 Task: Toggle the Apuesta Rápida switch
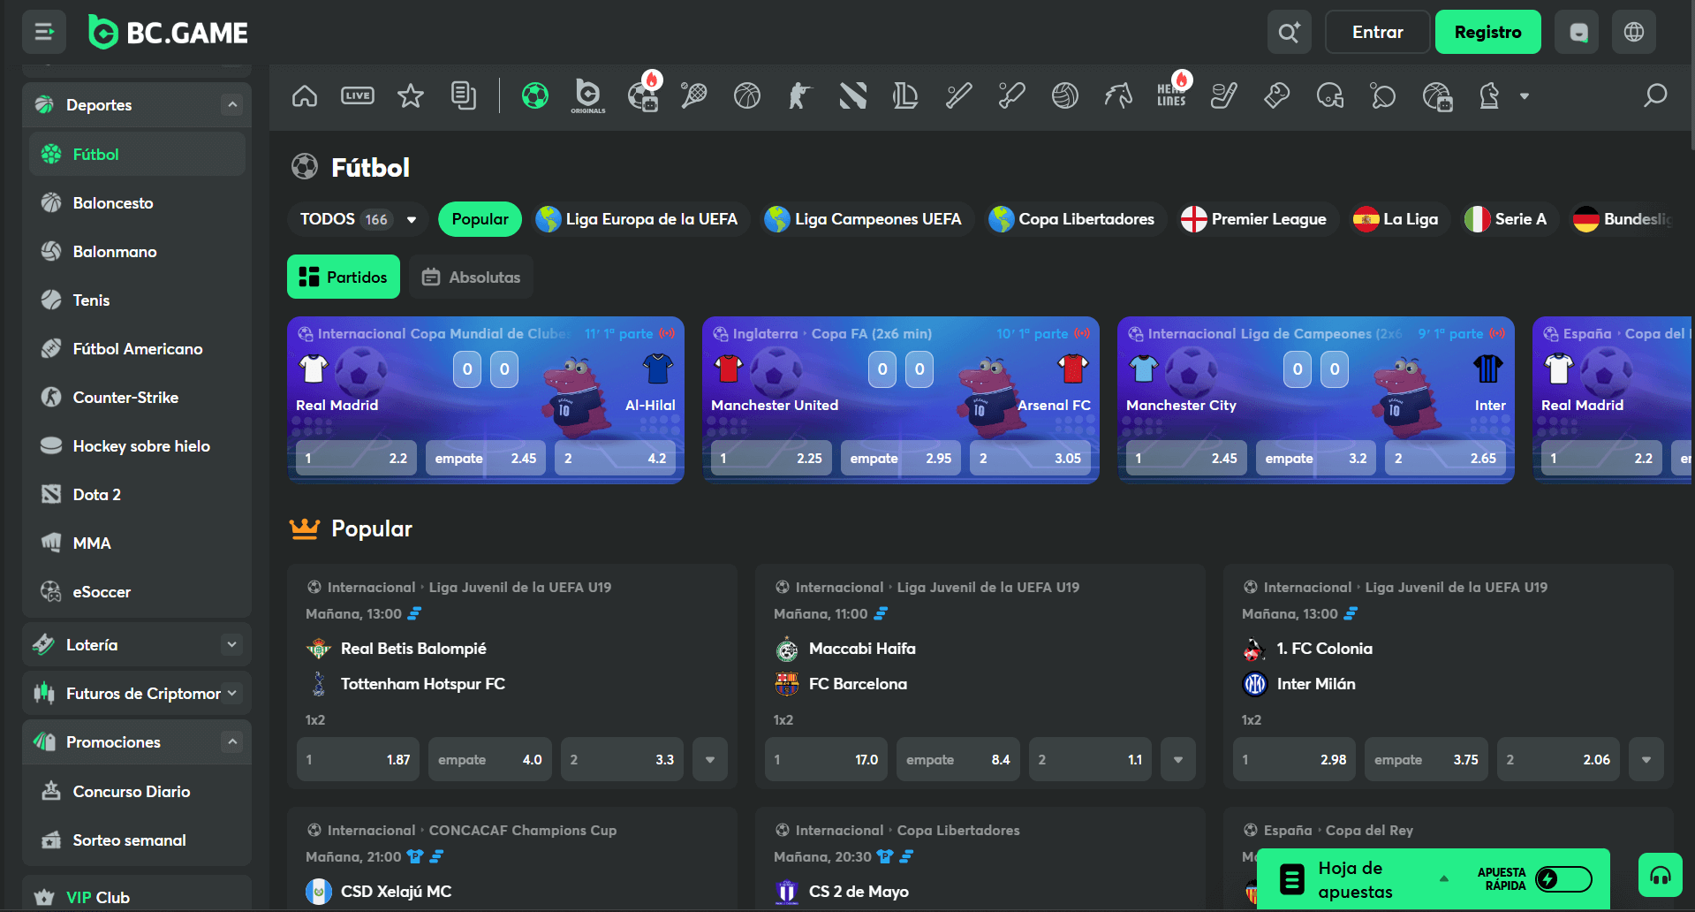[x=1563, y=879]
